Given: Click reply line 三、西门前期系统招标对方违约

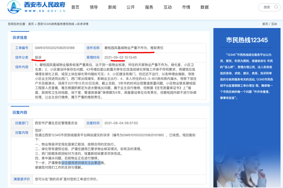Looking at the screenshot, I should 79,154.
